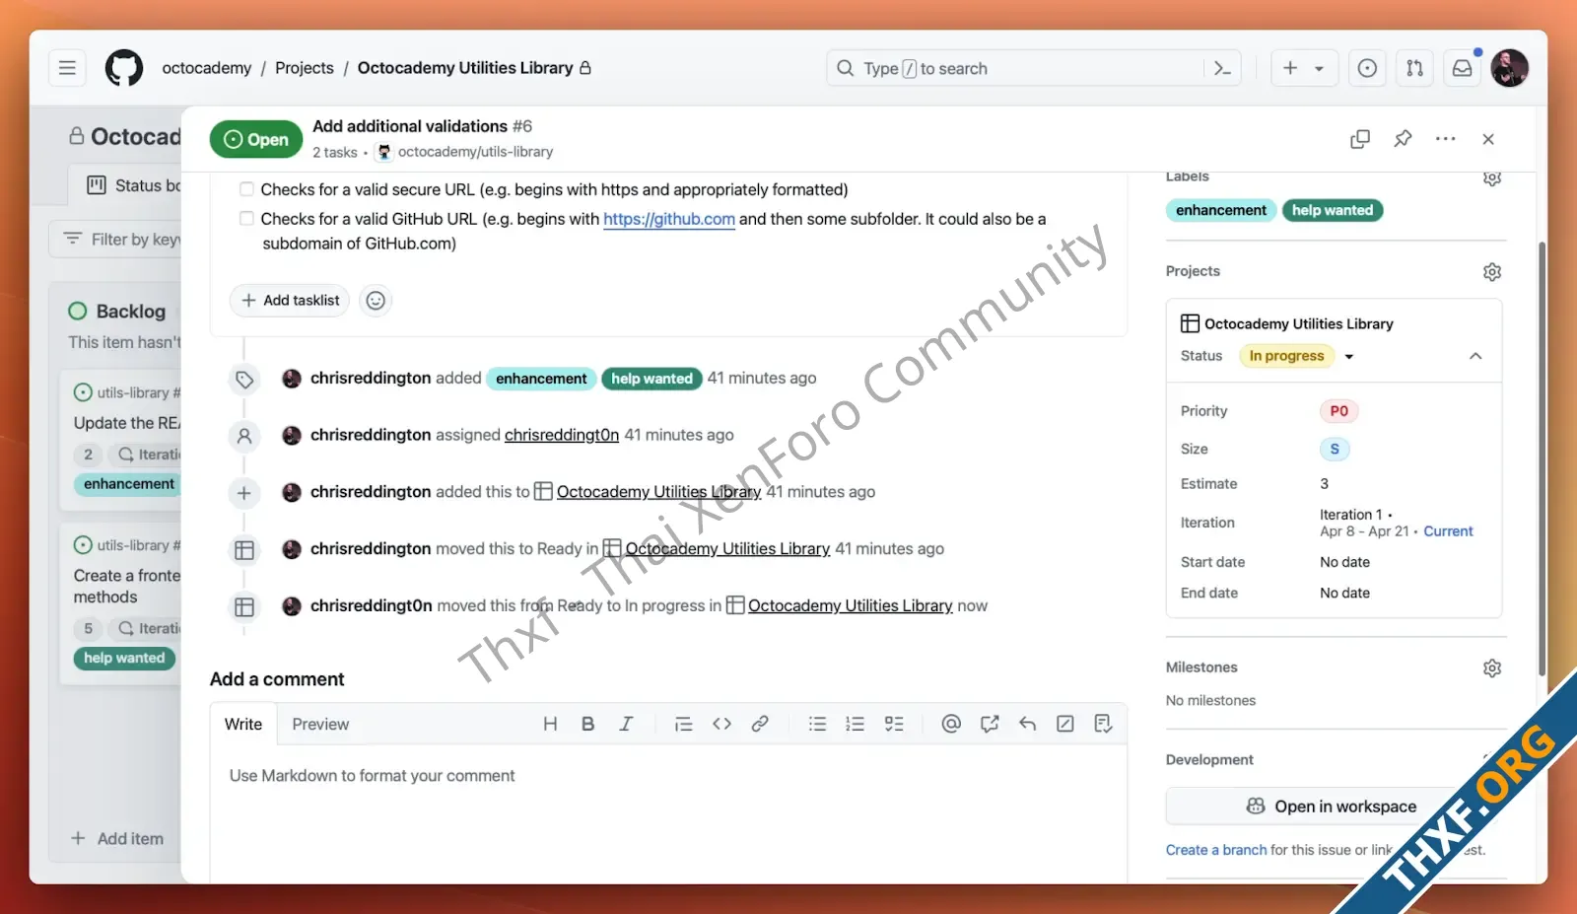Toggle the slash commands icon
This screenshot has height=914, width=1577.
[x=1065, y=724]
